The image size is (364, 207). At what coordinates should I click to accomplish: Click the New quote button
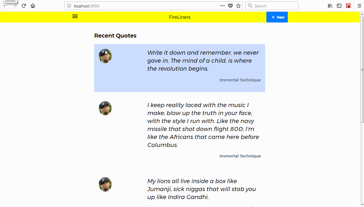click(277, 17)
